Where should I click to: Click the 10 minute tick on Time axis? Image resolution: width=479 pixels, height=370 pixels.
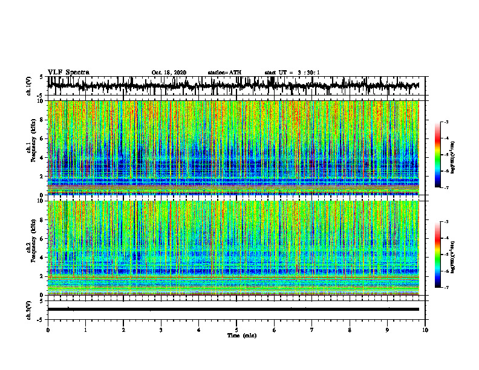click(425, 330)
